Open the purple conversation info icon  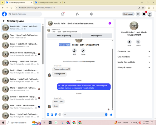tap(110, 23)
